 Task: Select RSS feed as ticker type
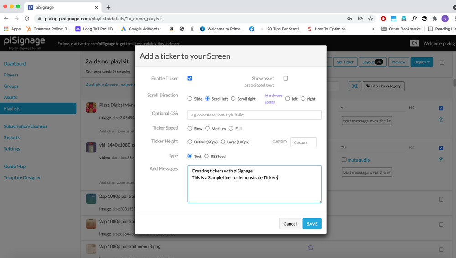(x=207, y=156)
